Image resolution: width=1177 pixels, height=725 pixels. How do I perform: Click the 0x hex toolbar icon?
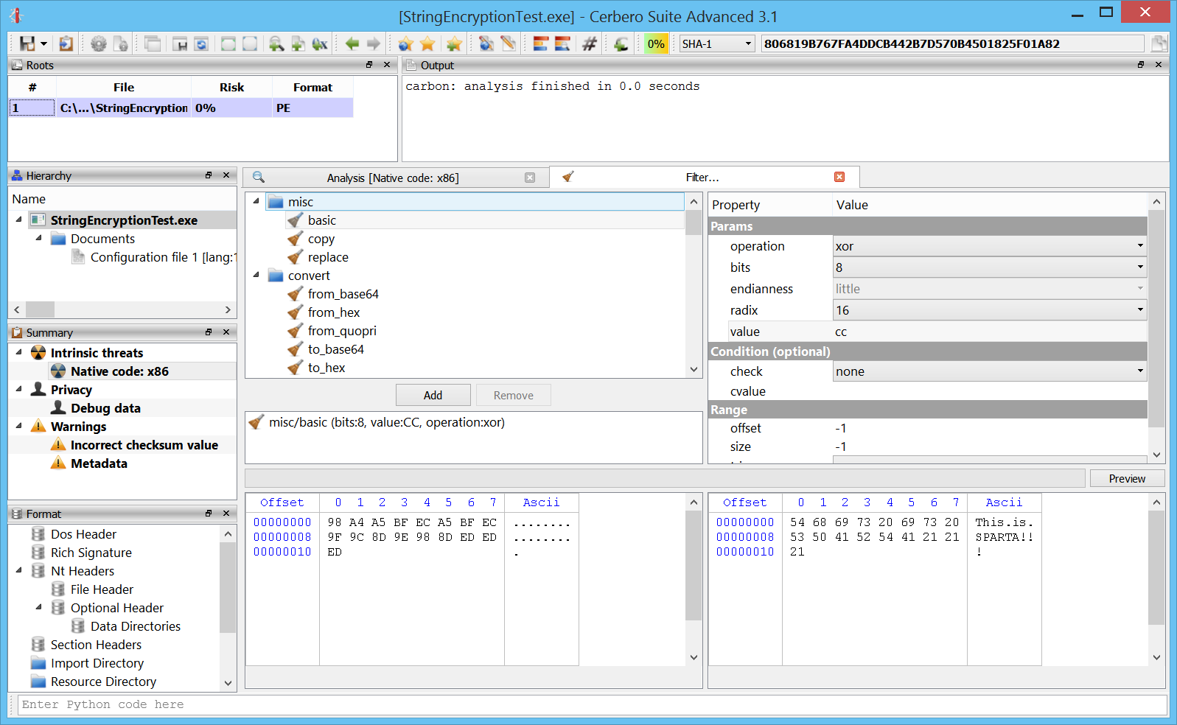click(319, 43)
